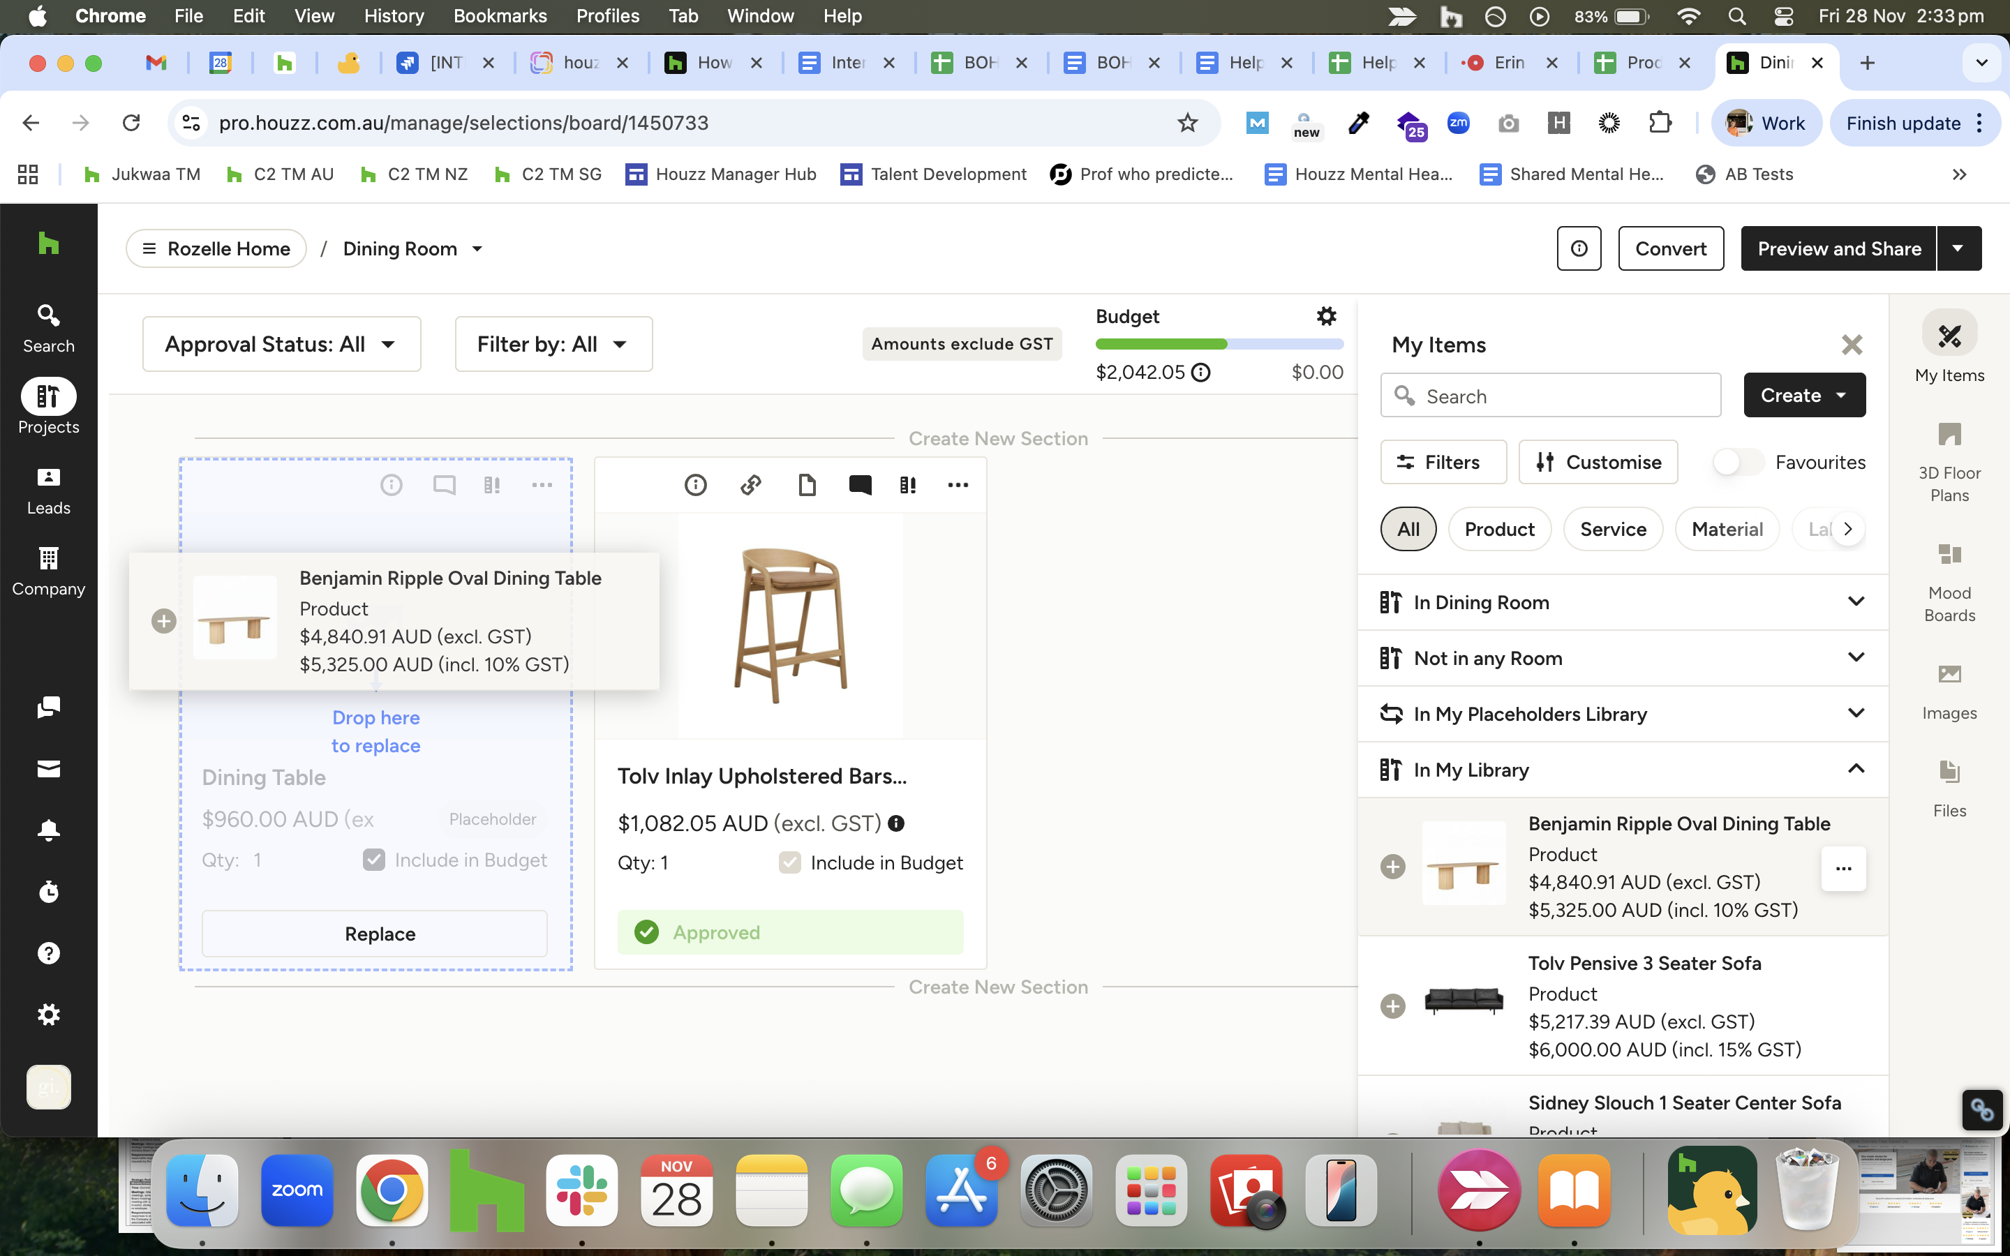
Task: Click the info icon beside Convert
Action: tap(1578, 248)
